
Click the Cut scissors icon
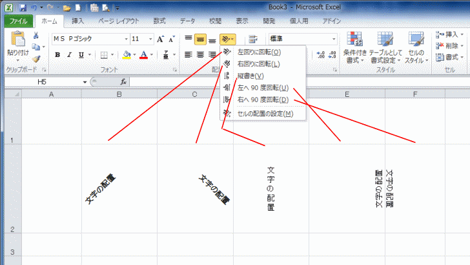tap(36, 36)
